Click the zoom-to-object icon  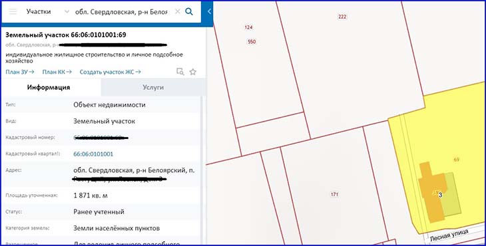[x=180, y=72]
